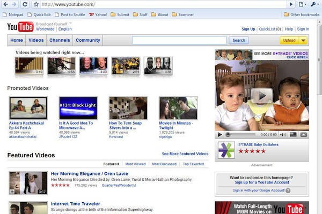The image size is (322, 214).
Task: Open the 9:55 video being watched now
Action: [x=61, y=65]
